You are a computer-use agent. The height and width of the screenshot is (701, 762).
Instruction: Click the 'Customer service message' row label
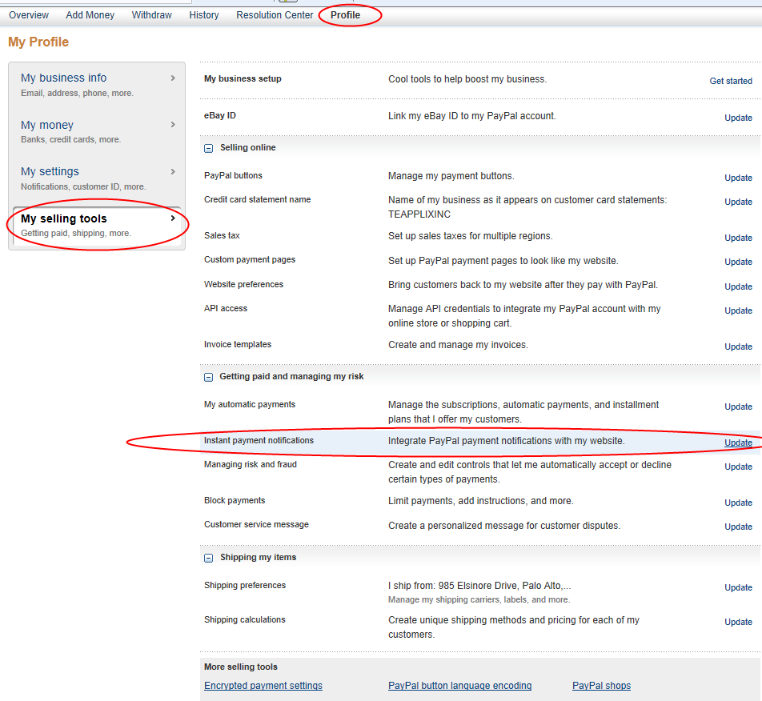click(x=256, y=525)
